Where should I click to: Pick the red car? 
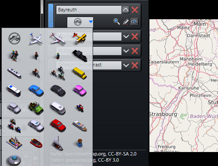(58, 125)
